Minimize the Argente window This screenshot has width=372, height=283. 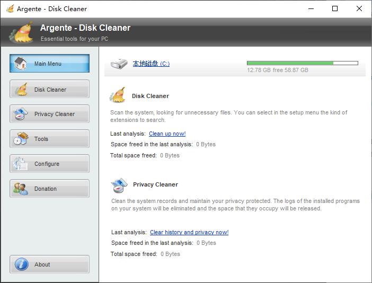(311, 9)
